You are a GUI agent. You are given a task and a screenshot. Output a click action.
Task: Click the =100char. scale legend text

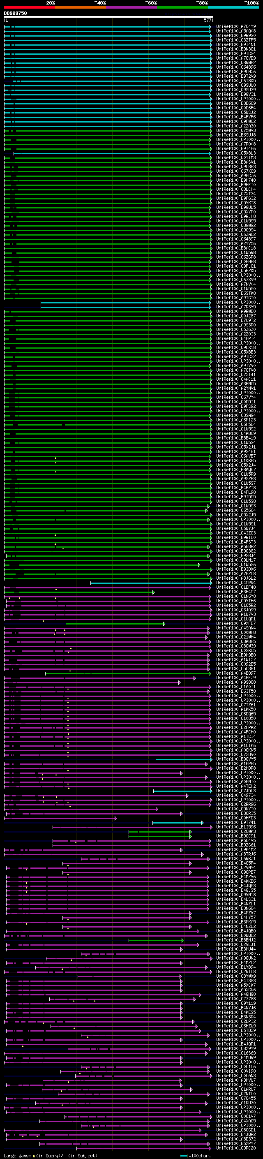(x=200, y=1156)
